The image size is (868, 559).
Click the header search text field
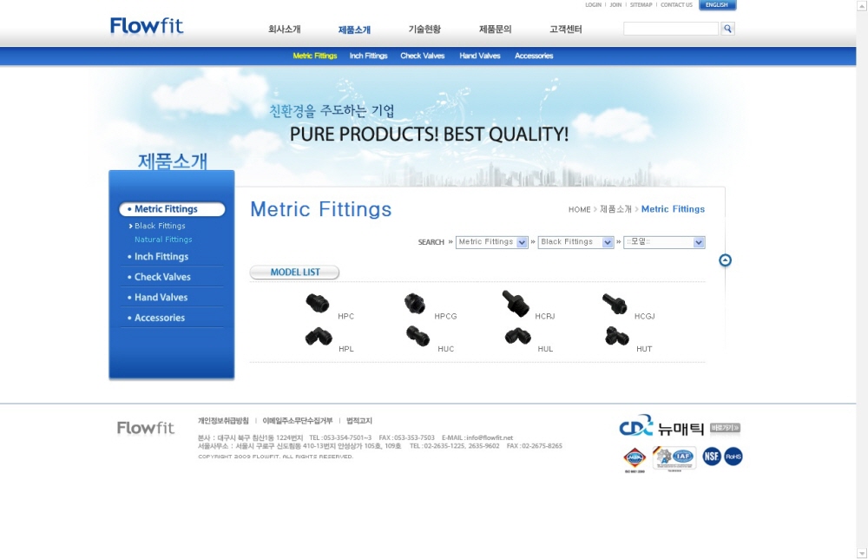(x=670, y=29)
